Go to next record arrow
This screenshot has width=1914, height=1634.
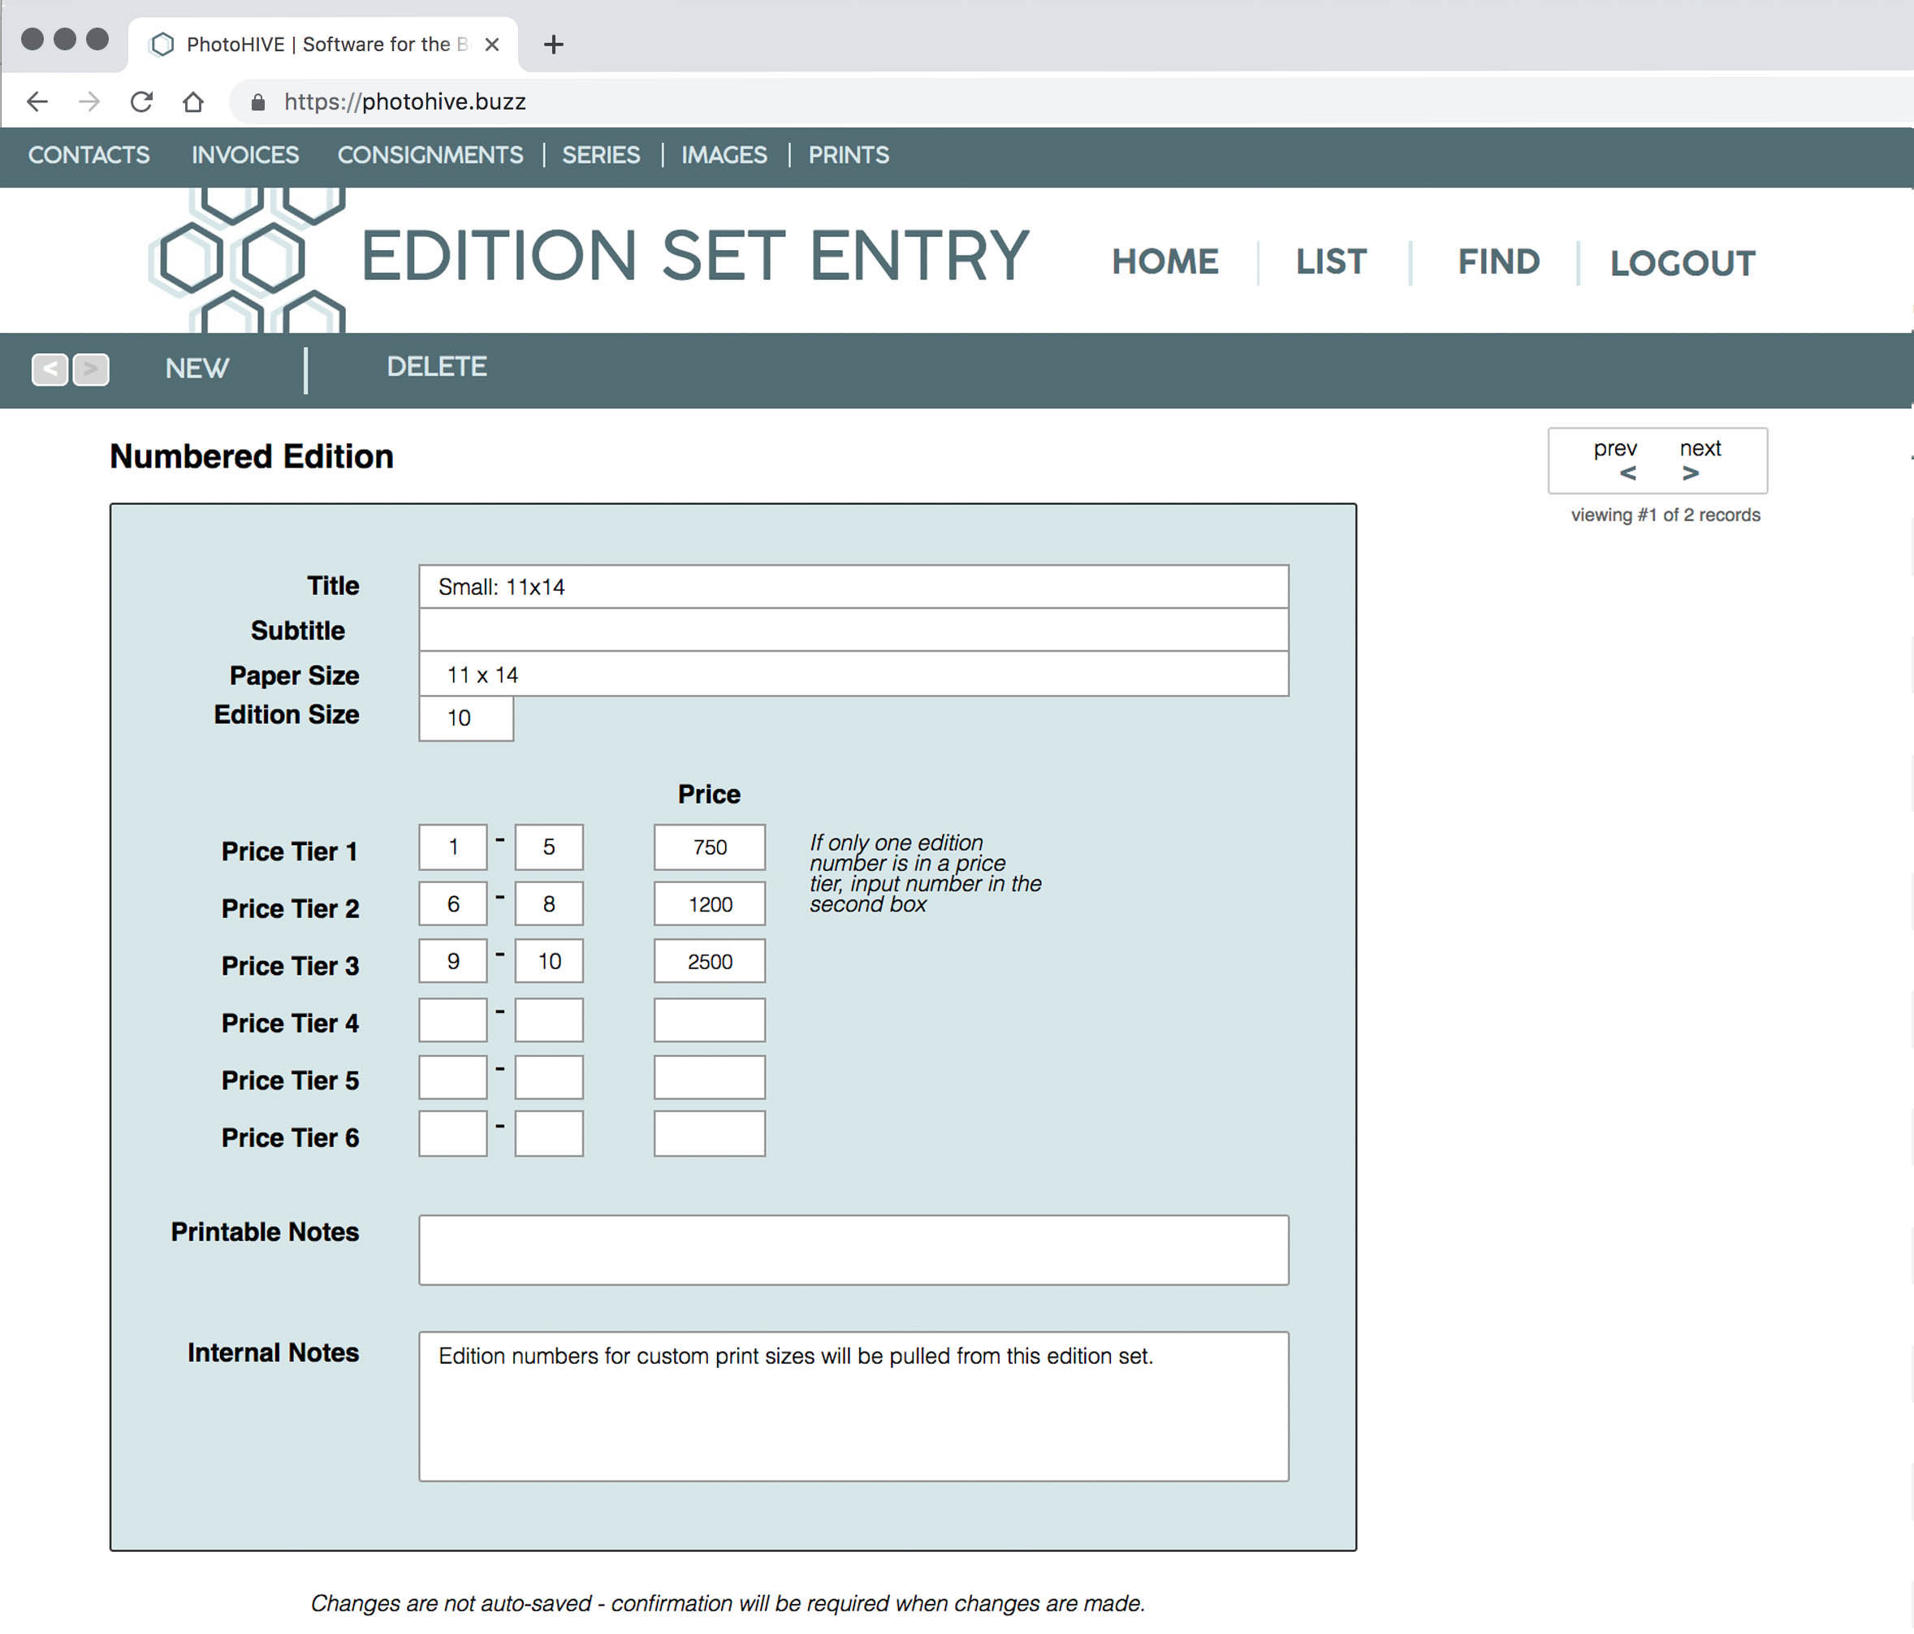(1690, 473)
